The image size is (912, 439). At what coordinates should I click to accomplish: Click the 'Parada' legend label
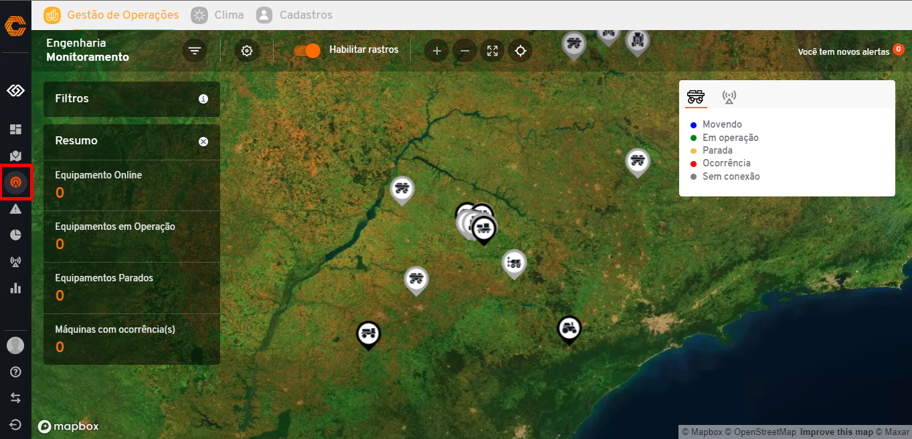717,150
